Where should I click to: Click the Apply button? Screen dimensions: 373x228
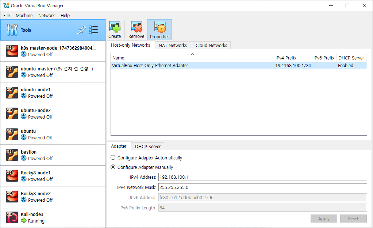(x=324, y=219)
